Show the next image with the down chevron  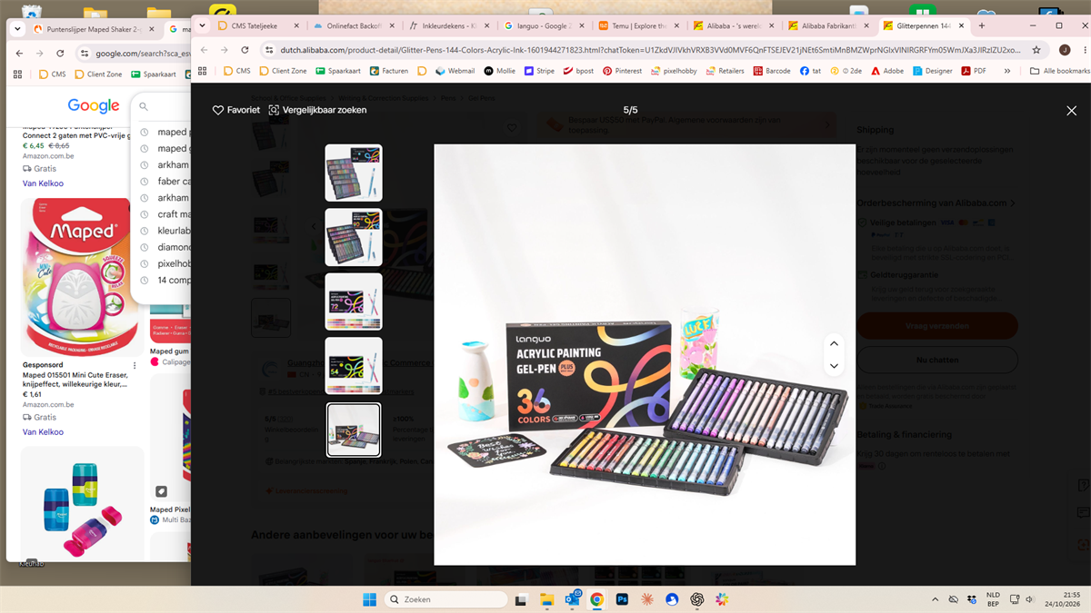(834, 366)
